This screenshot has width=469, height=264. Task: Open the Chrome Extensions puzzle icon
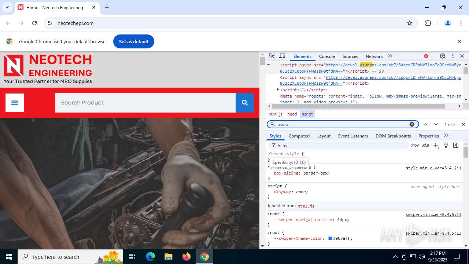pyautogui.click(x=428, y=23)
